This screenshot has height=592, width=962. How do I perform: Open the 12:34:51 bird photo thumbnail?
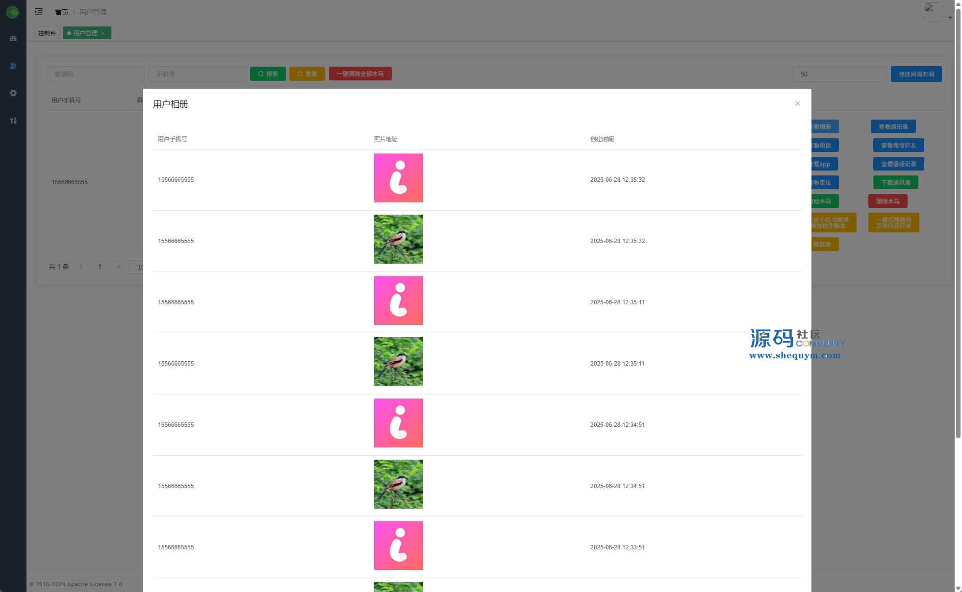398,484
